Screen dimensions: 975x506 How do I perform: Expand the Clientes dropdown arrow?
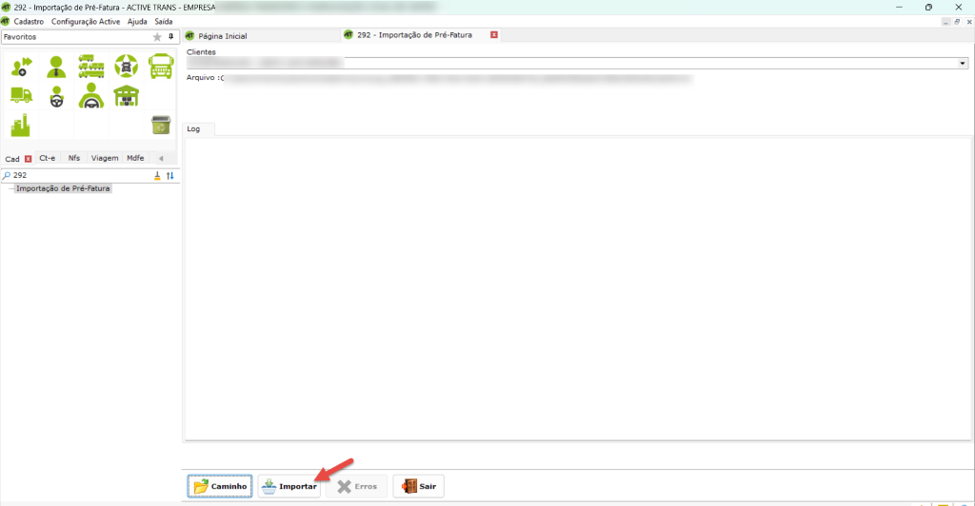coord(963,64)
